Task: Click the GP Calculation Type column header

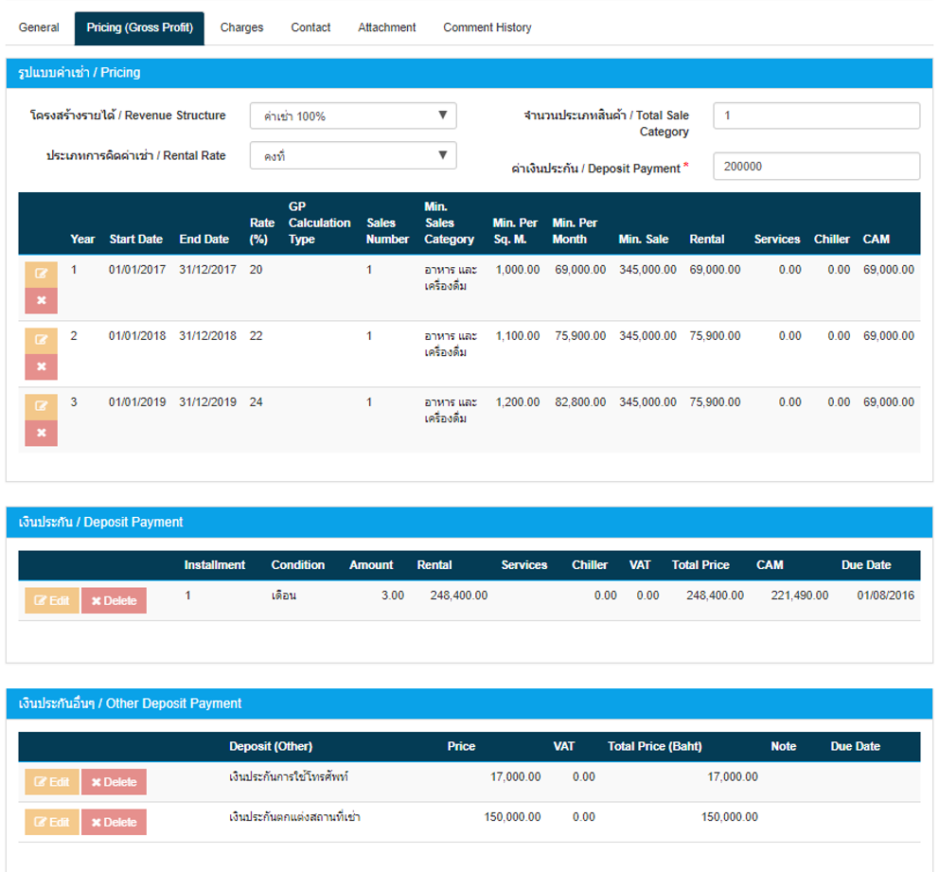Action: point(319,222)
